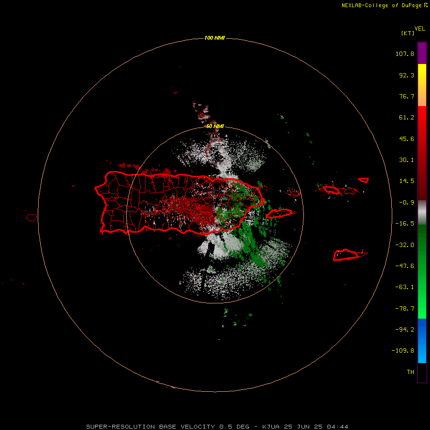Select the -78.7 legend value

click(x=405, y=309)
